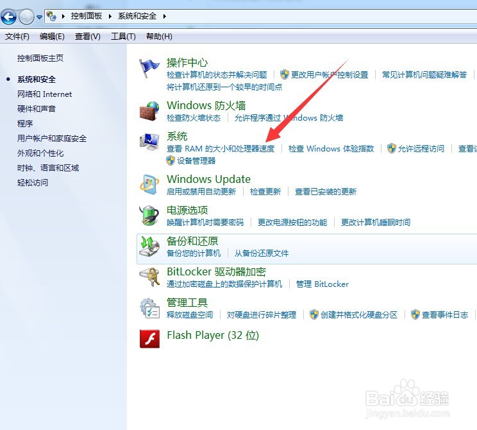Click 管理 BitLocker link
This screenshot has height=430, width=477.
pos(322,284)
